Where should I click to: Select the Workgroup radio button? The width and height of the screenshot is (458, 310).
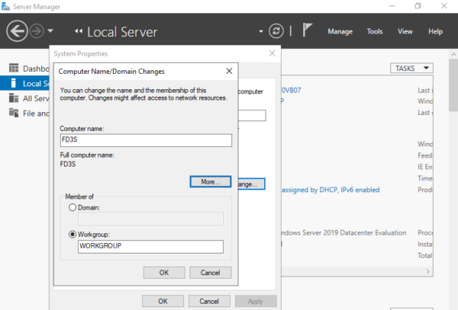pos(73,235)
